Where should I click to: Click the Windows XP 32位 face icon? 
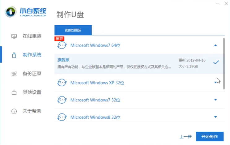click(x=62, y=83)
